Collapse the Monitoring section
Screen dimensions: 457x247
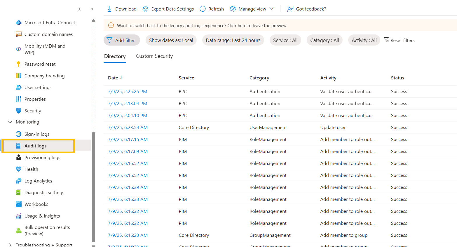(10, 122)
